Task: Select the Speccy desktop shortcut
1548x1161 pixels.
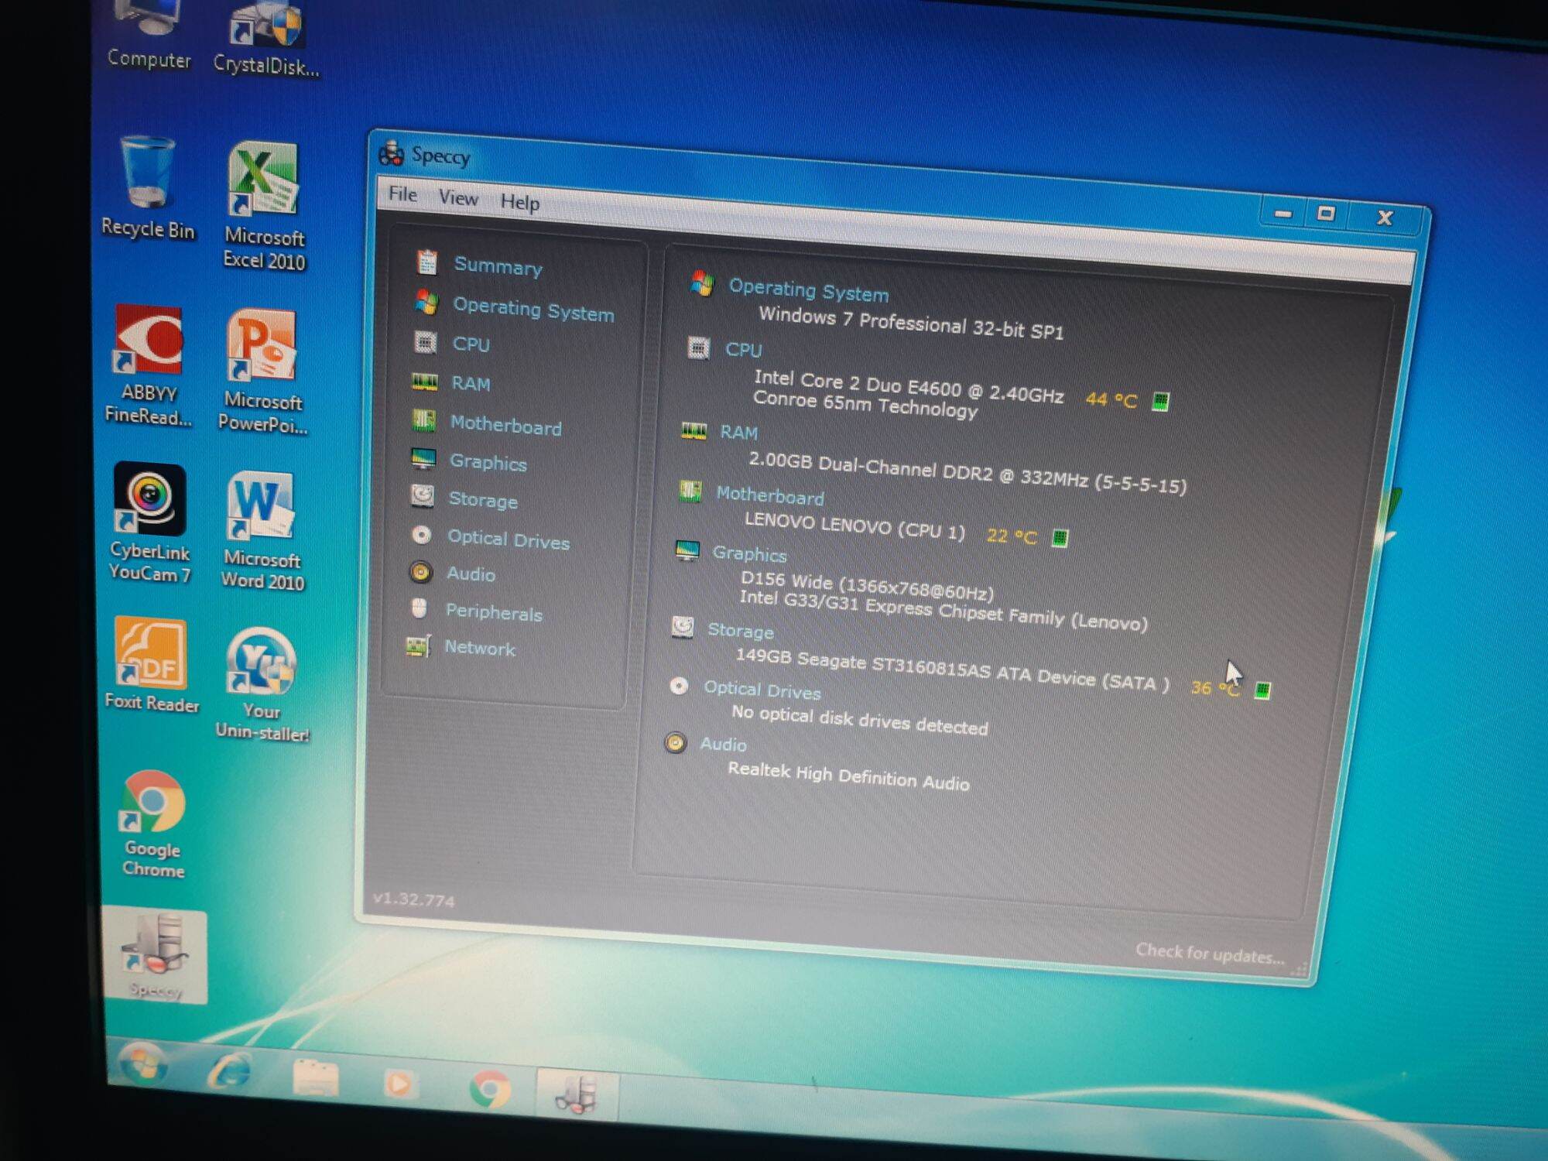Action: pyautogui.click(x=155, y=957)
